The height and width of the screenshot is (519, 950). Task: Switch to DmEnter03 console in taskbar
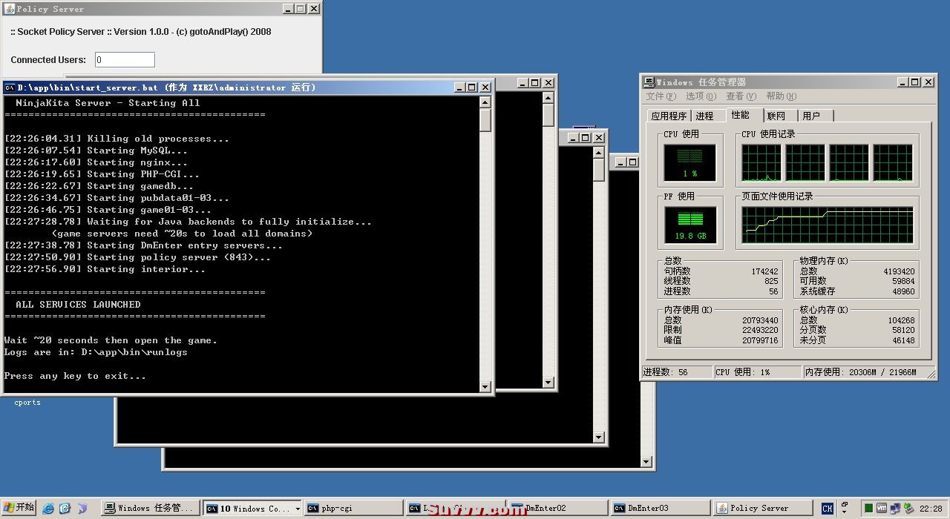coord(659,508)
